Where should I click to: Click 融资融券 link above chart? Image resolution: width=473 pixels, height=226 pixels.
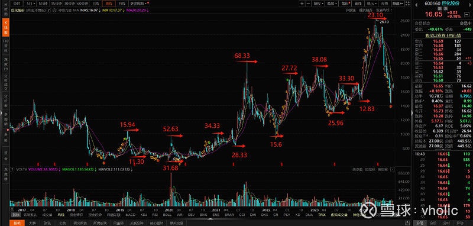pyautogui.click(x=365, y=10)
